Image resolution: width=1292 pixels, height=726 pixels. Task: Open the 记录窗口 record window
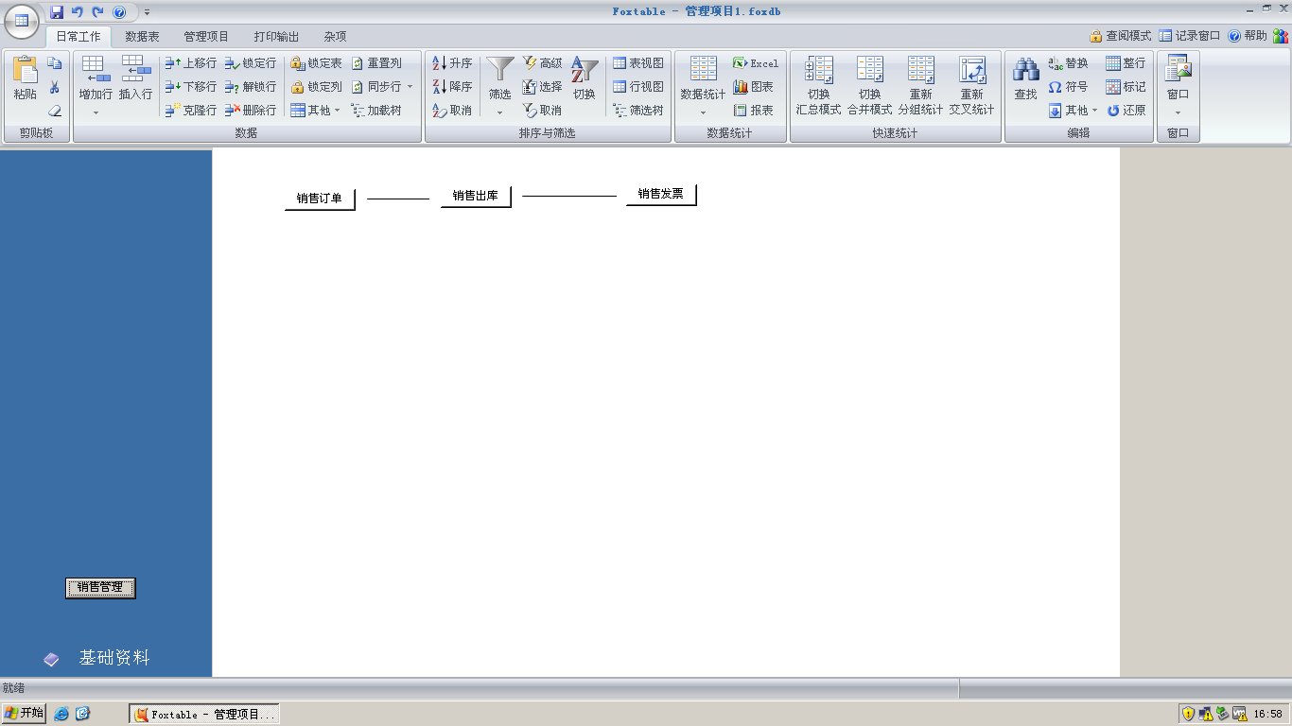click(x=1190, y=36)
